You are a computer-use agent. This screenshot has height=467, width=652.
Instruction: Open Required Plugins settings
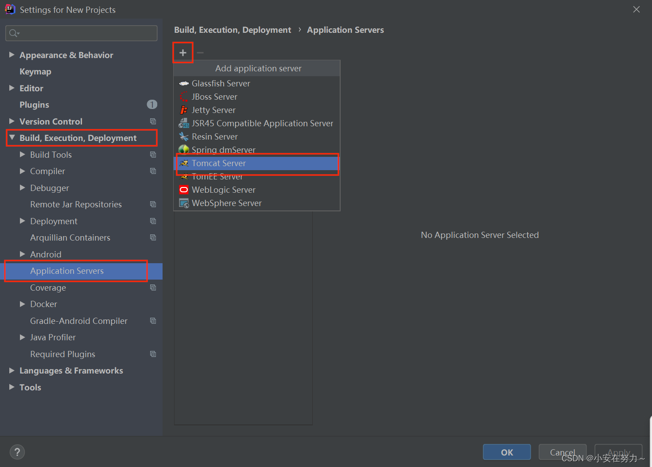62,354
